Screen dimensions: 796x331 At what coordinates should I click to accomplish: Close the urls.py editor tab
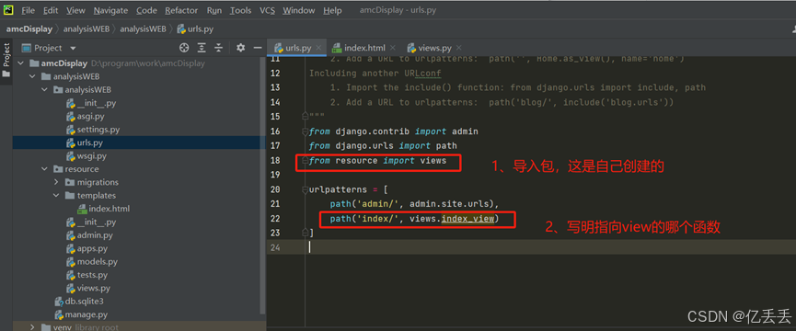(x=318, y=48)
